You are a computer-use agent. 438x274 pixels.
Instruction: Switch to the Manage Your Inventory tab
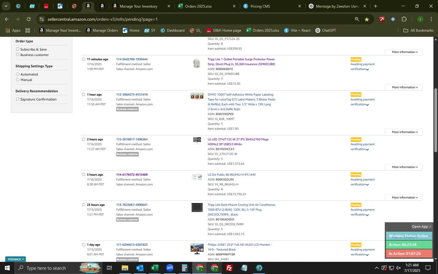click(x=138, y=6)
